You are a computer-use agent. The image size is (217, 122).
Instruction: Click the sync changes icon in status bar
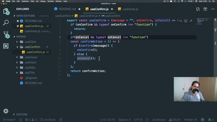point(21,120)
